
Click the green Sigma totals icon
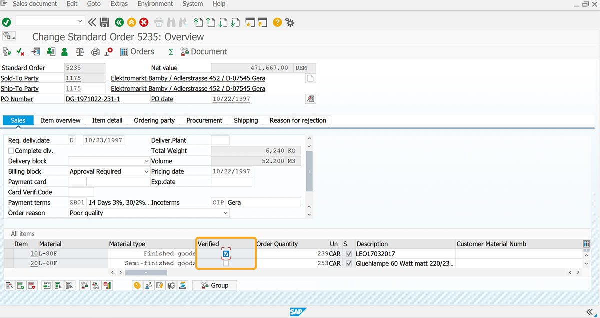point(171,51)
